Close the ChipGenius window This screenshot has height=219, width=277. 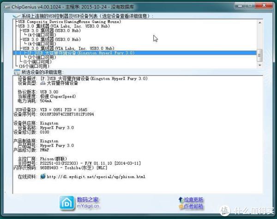coord(264,6)
